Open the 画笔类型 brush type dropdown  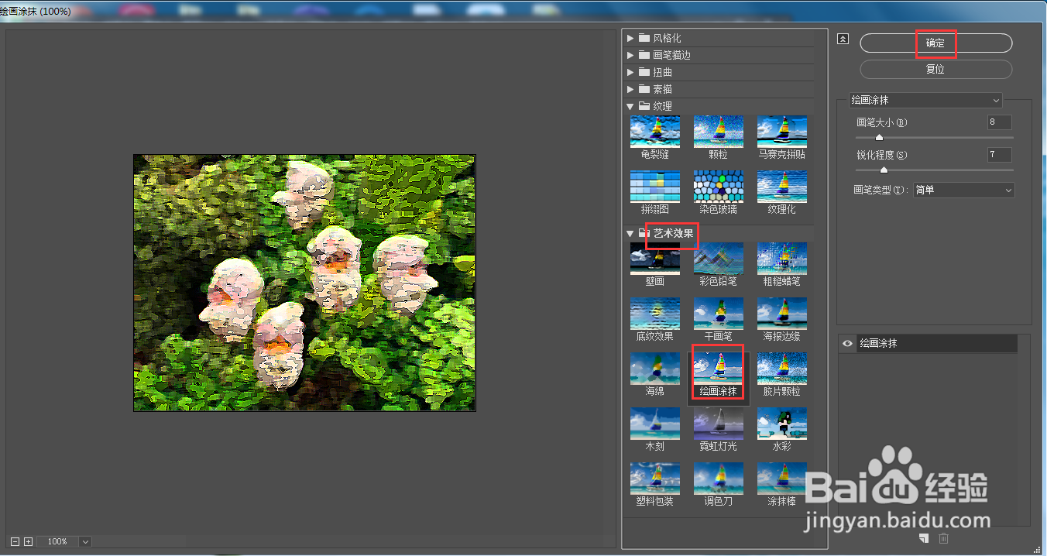[x=963, y=190]
